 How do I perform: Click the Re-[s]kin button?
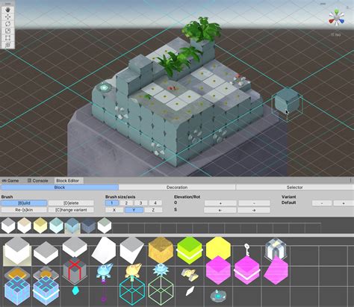(24, 210)
